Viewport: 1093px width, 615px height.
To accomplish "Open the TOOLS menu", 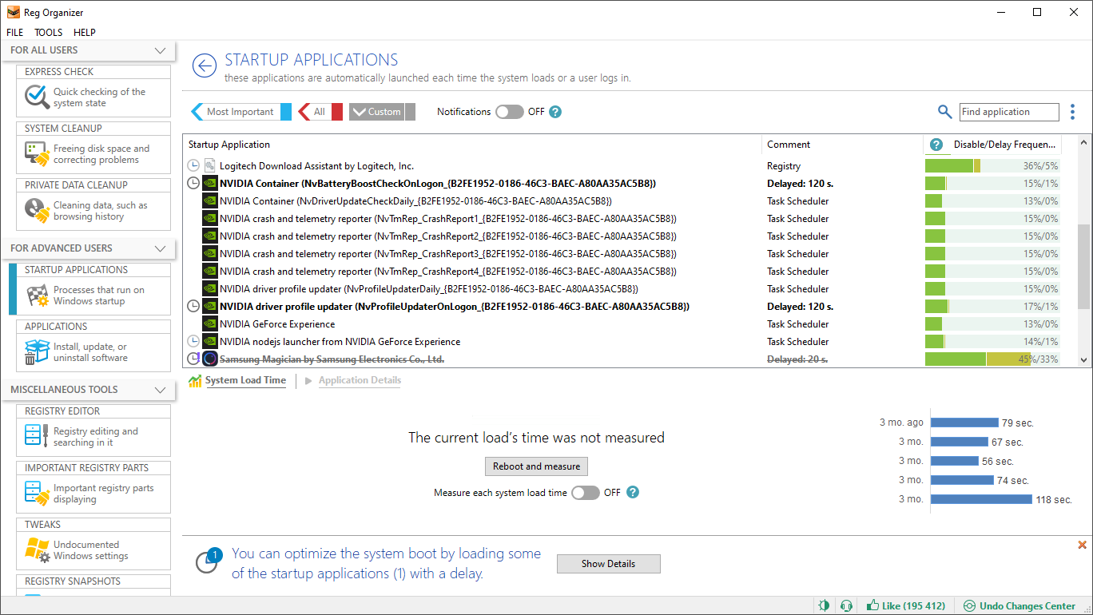I will coord(48,32).
